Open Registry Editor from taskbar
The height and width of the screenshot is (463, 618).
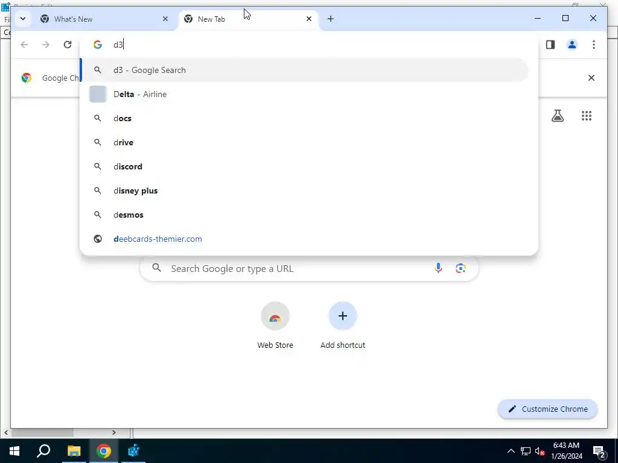coord(133,451)
